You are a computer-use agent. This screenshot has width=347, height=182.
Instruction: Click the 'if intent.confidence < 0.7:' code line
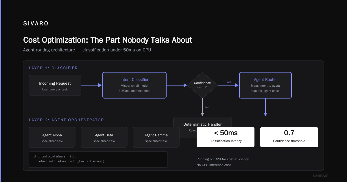click(55, 156)
